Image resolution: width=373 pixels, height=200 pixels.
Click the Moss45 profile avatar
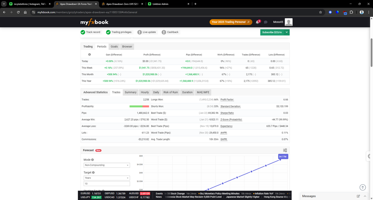288,22
